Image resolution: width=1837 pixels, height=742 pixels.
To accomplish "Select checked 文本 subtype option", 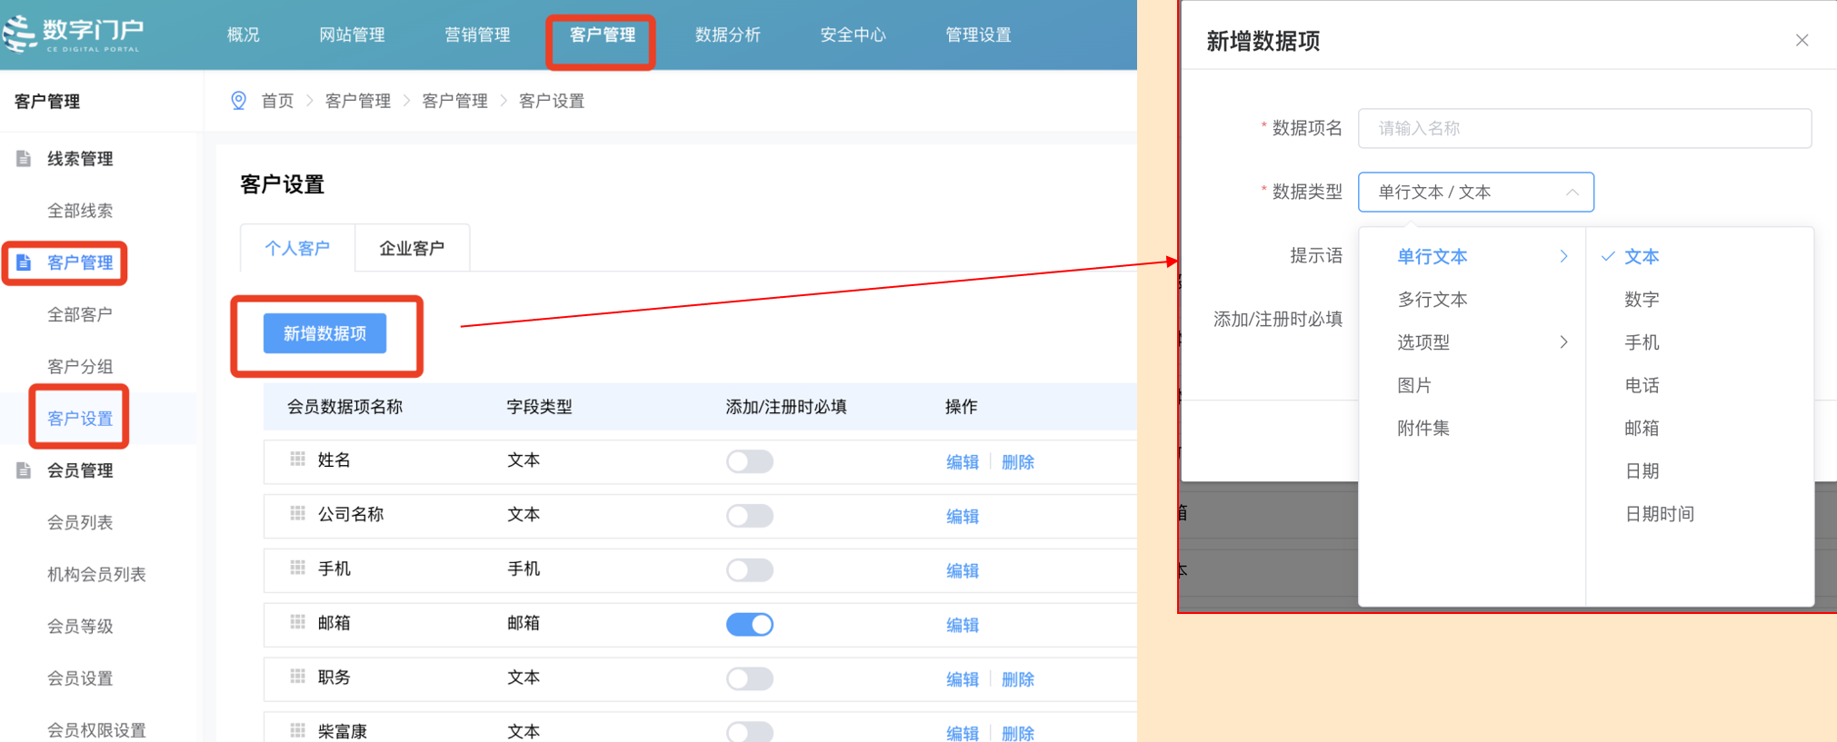I will (x=1642, y=257).
